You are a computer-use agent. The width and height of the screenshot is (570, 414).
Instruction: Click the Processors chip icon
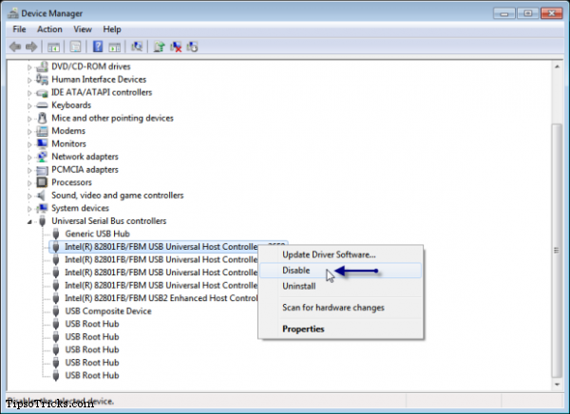[x=42, y=182]
